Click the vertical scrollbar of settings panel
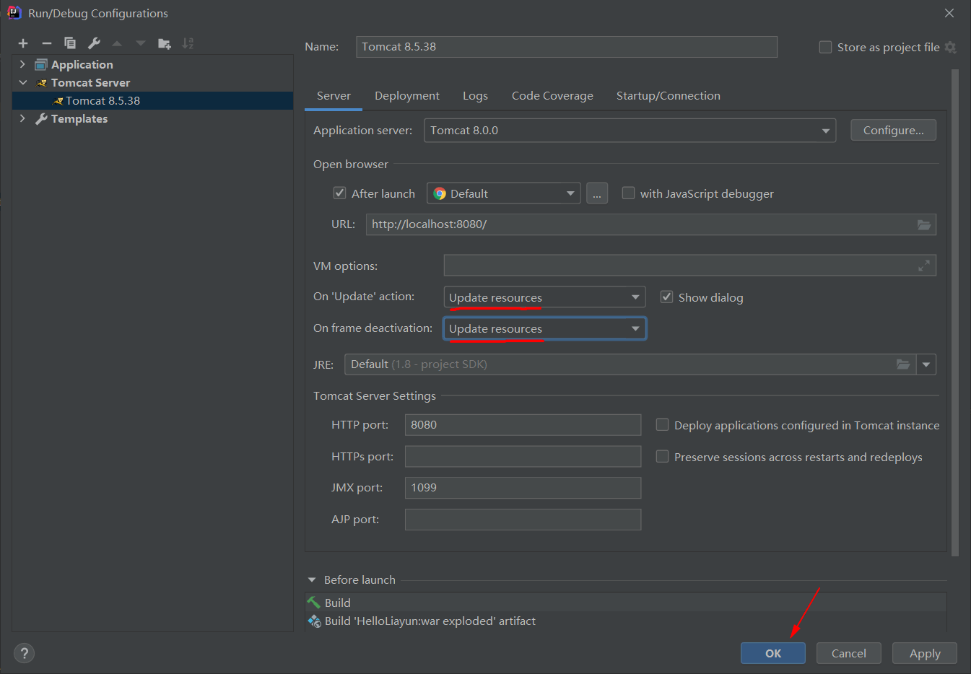This screenshot has height=674, width=971. click(955, 312)
